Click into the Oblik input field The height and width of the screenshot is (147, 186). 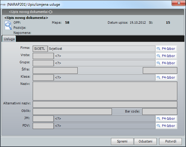tap(72, 112)
